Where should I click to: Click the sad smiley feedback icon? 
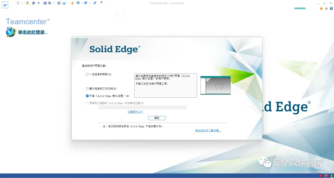[326, 8]
